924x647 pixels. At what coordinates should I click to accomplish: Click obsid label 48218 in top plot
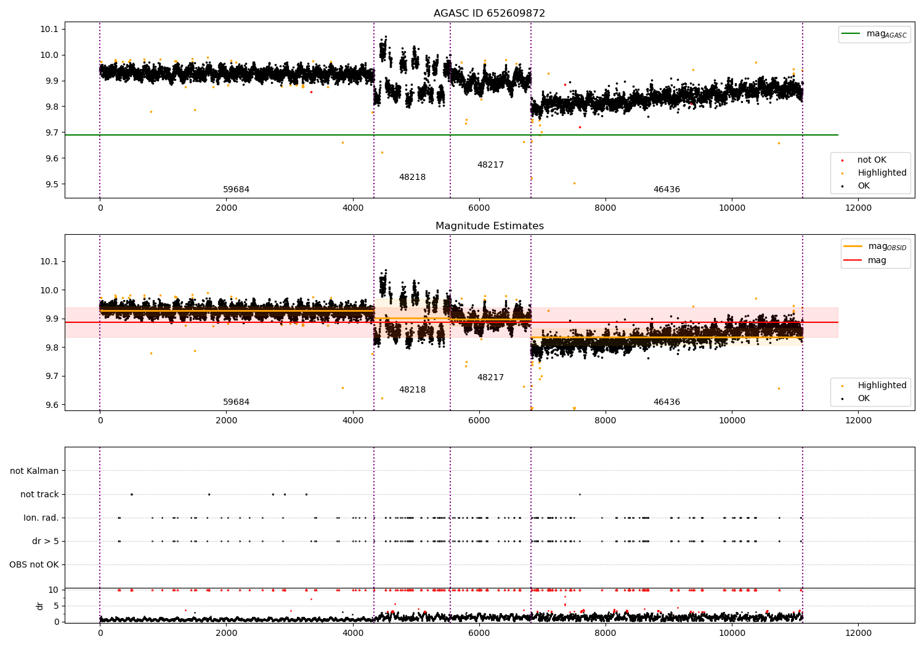(412, 177)
